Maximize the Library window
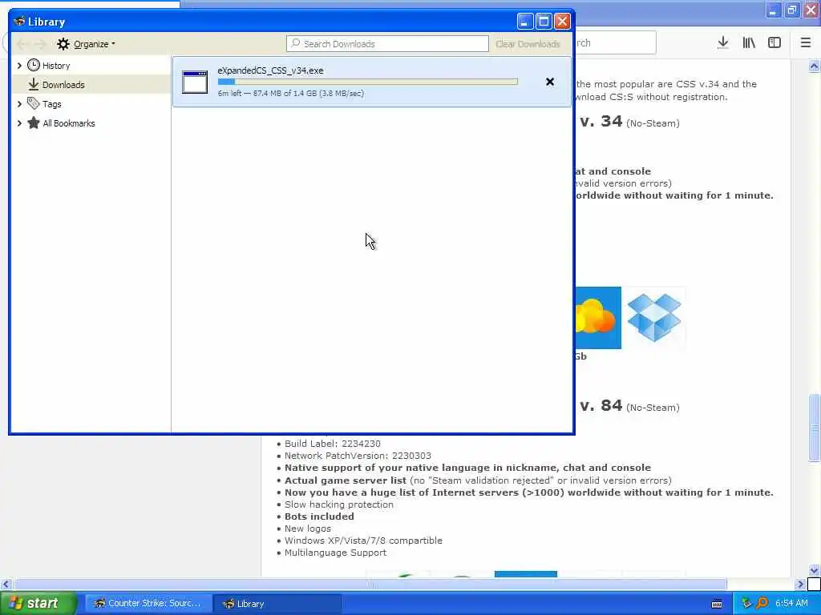 click(x=544, y=22)
